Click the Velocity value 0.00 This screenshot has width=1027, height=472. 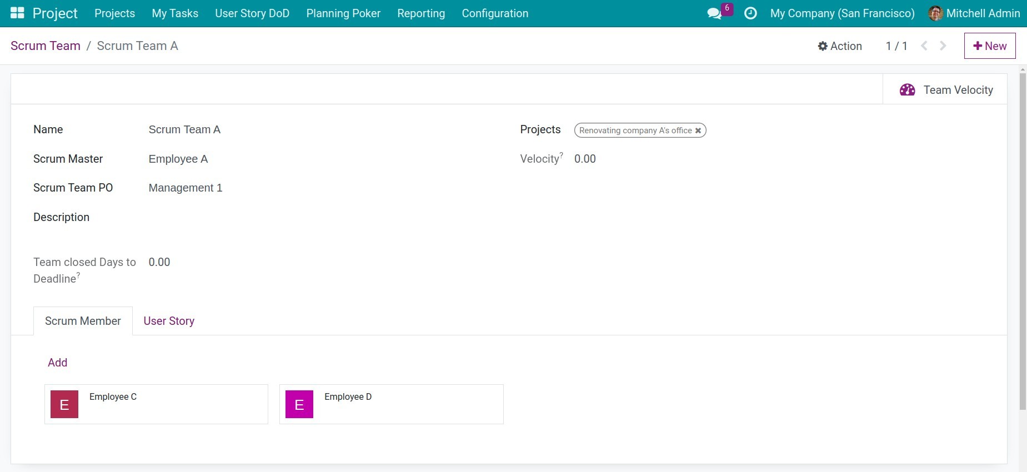pyautogui.click(x=585, y=159)
